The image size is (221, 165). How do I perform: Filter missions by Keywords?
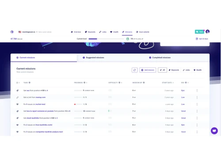pos(174,70)
